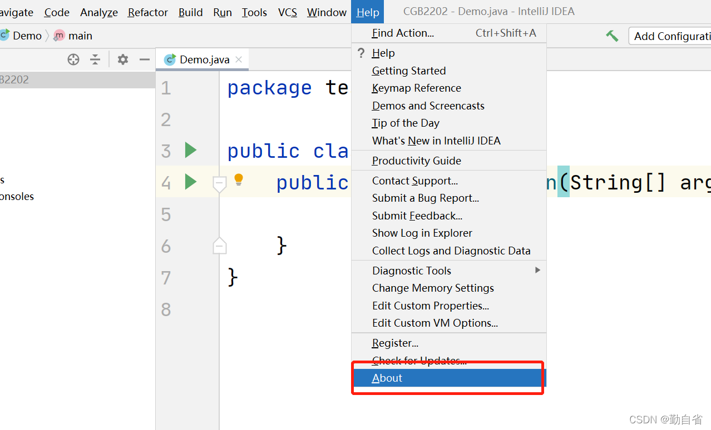Open project panel gear settings

pos(123,59)
